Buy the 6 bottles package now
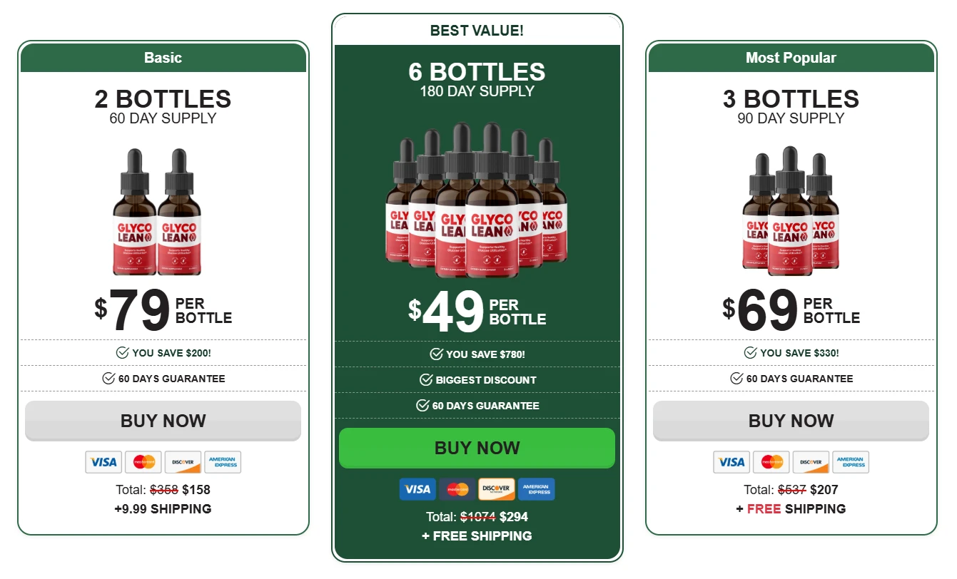957x579 pixels. coord(477,448)
